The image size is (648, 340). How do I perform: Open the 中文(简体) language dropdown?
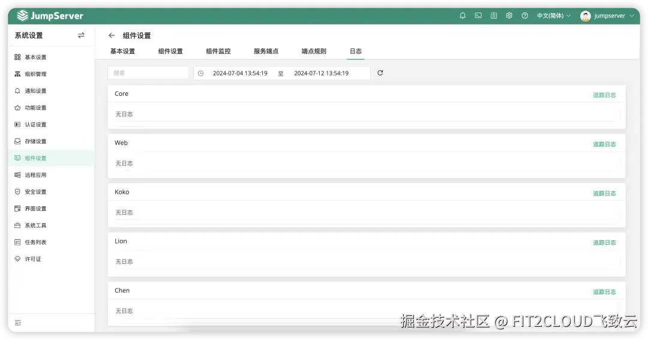554,16
